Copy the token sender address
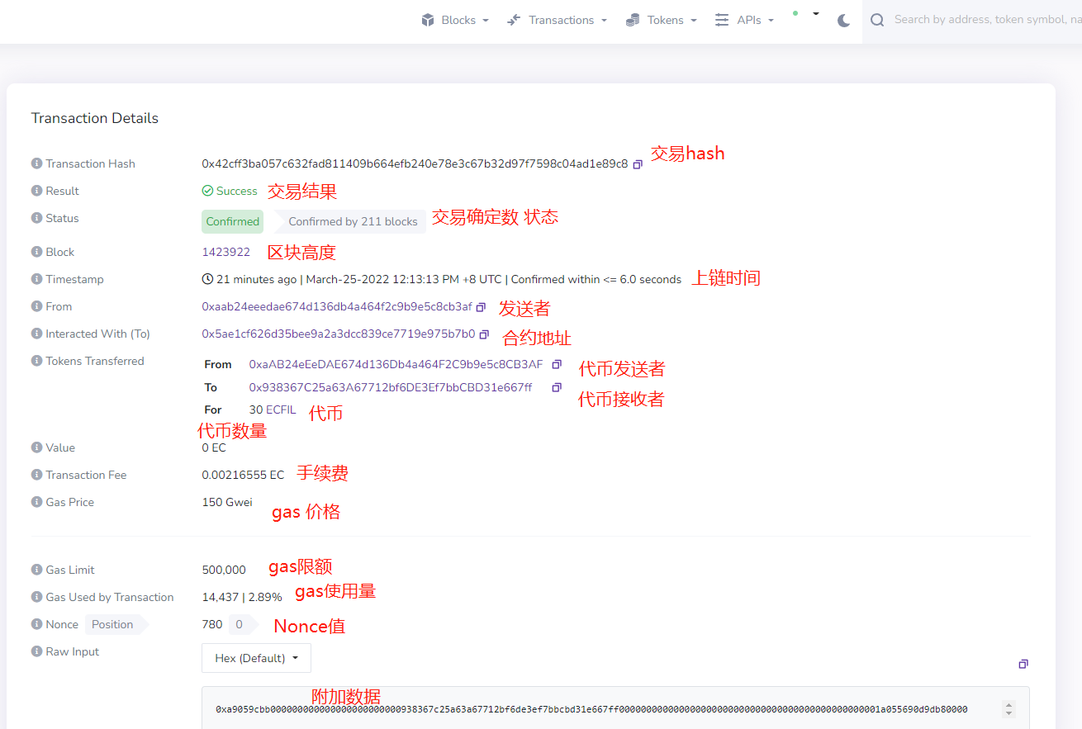Image resolution: width=1082 pixels, height=729 pixels. [x=557, y=364]
